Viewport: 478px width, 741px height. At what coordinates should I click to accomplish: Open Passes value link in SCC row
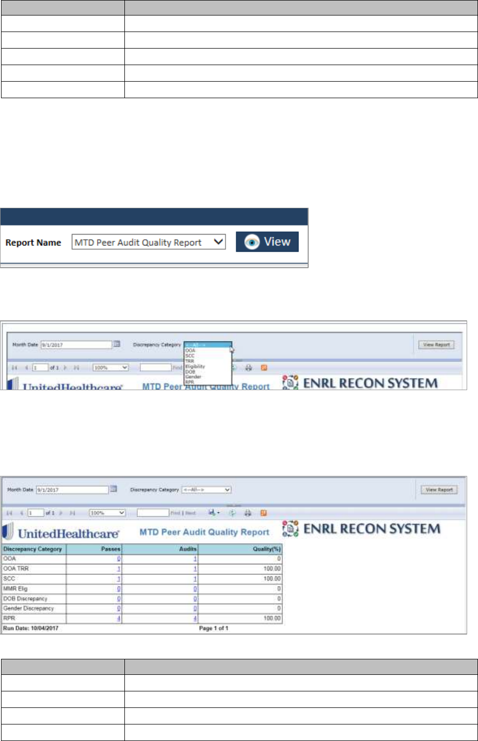coord(119,579)
